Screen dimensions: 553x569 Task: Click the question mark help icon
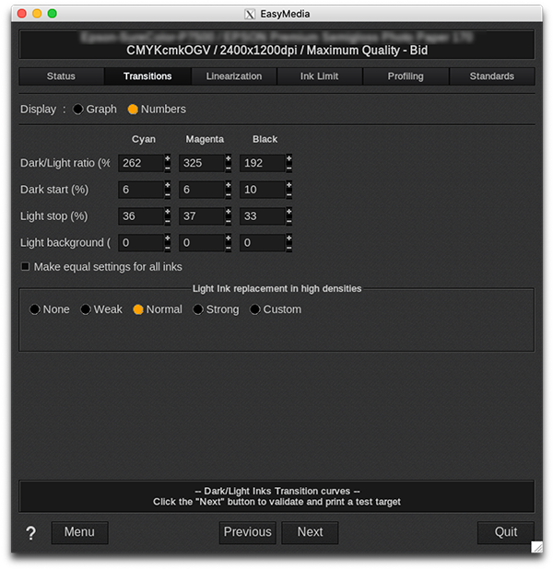pos(30,533)
